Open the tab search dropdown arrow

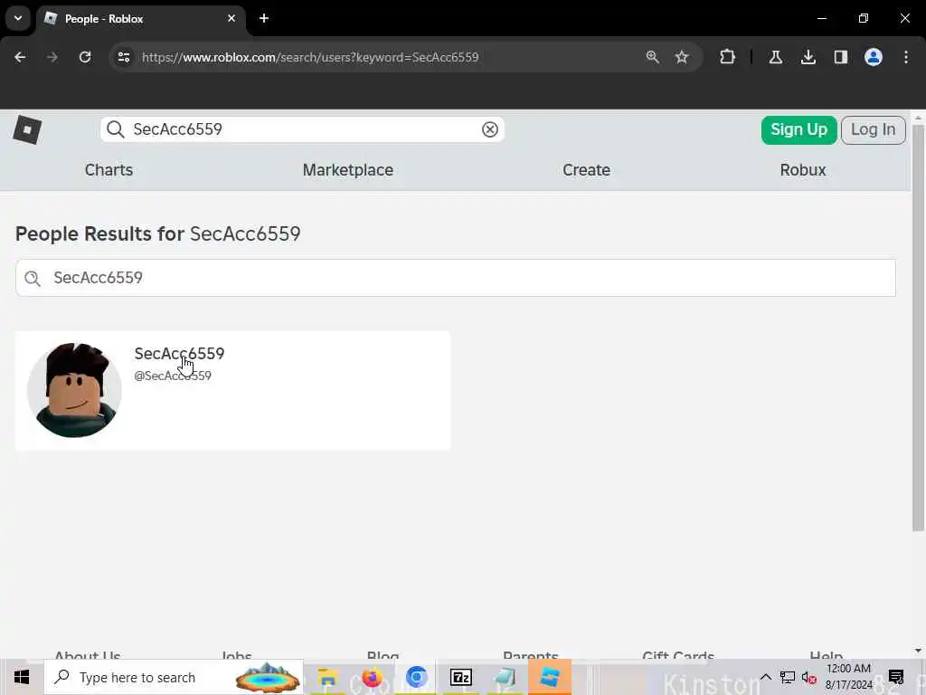[x=18, y=18]
